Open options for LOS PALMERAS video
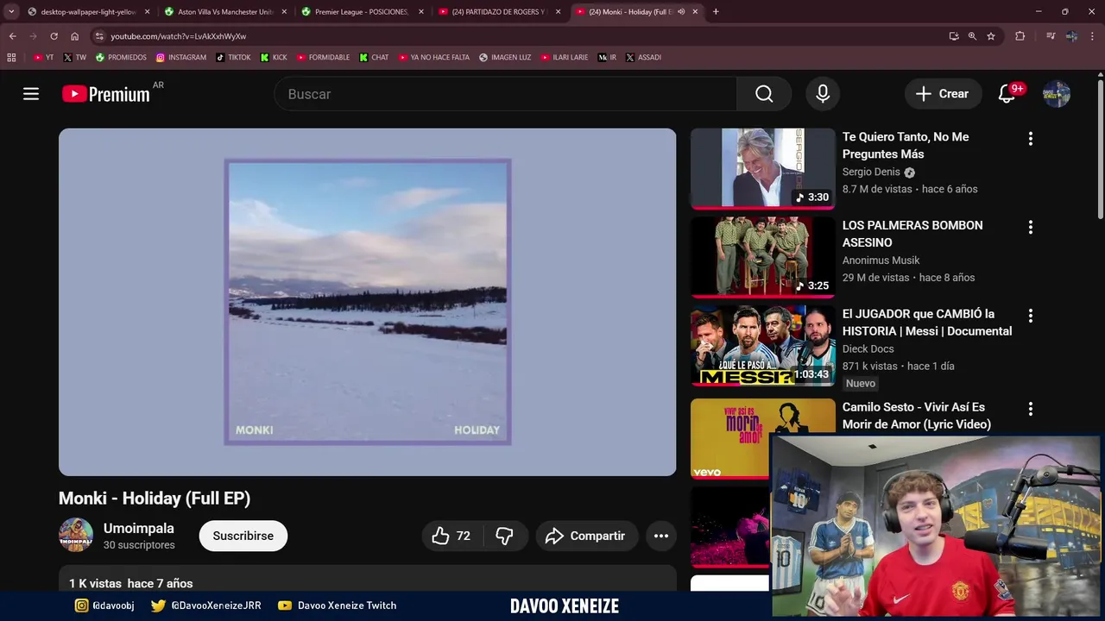The image size is (1105, 621). point(1030,228)
